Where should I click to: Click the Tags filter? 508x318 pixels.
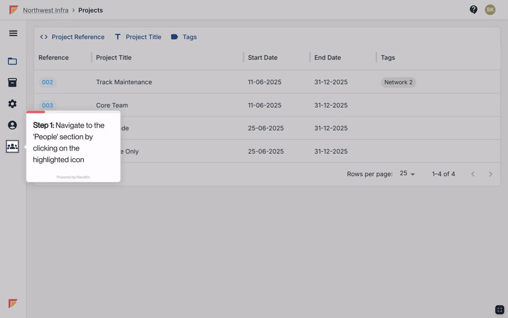click(x=184, y=37)
